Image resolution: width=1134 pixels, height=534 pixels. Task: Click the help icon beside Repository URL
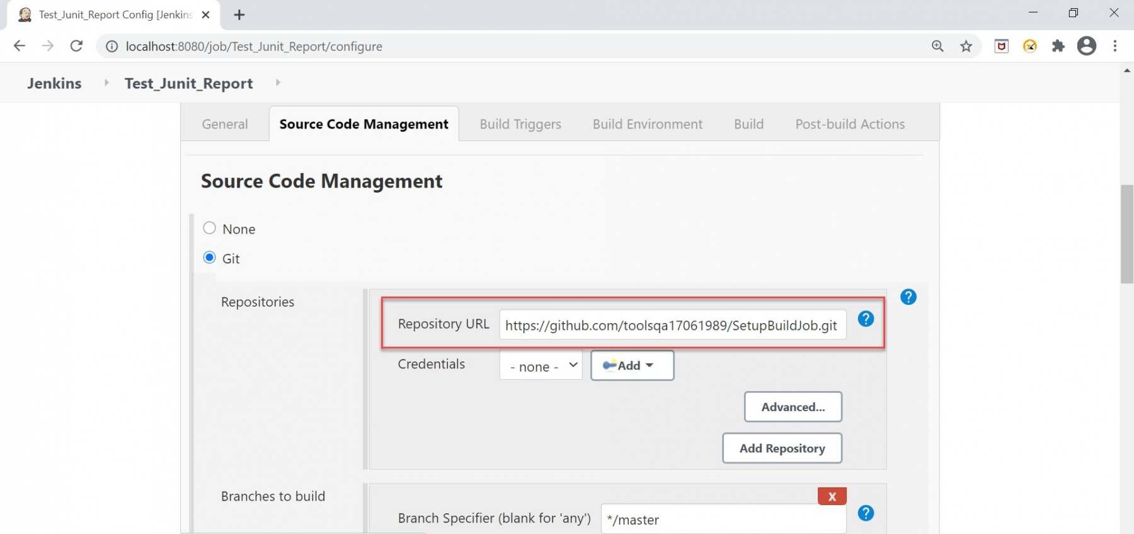click(x=866, y=319)
